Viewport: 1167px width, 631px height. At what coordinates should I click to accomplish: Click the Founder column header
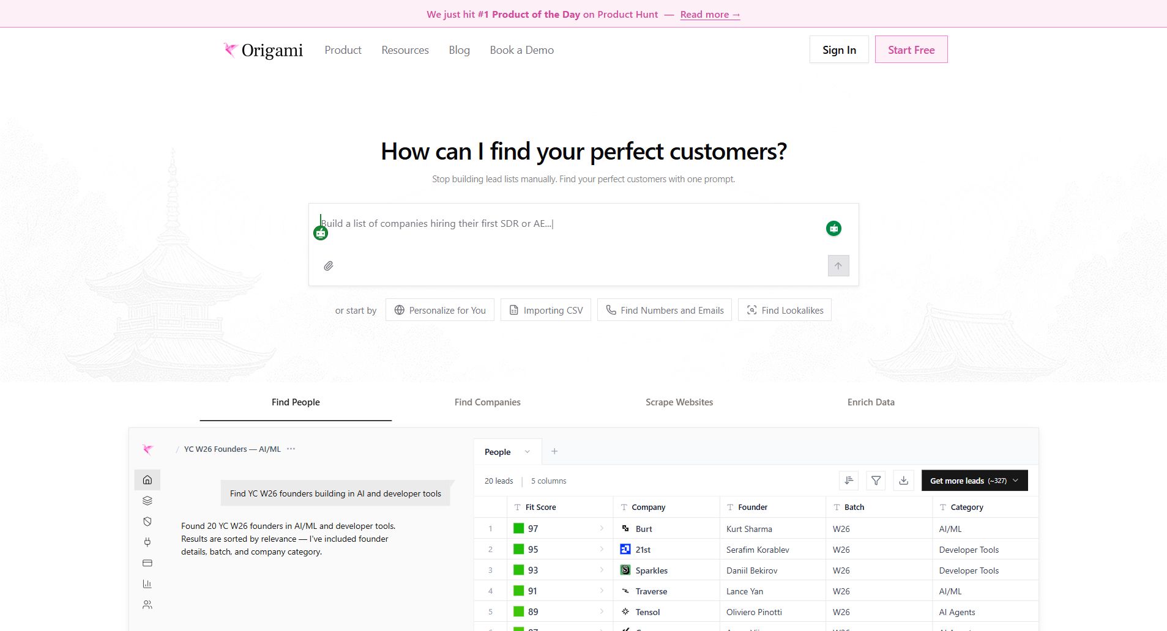pyautogui.click(x=773, y=507)
